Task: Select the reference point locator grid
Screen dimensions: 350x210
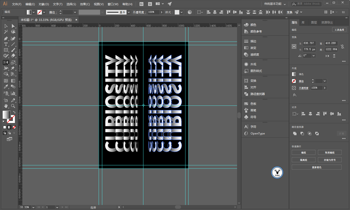Action: tap(294, 46)
